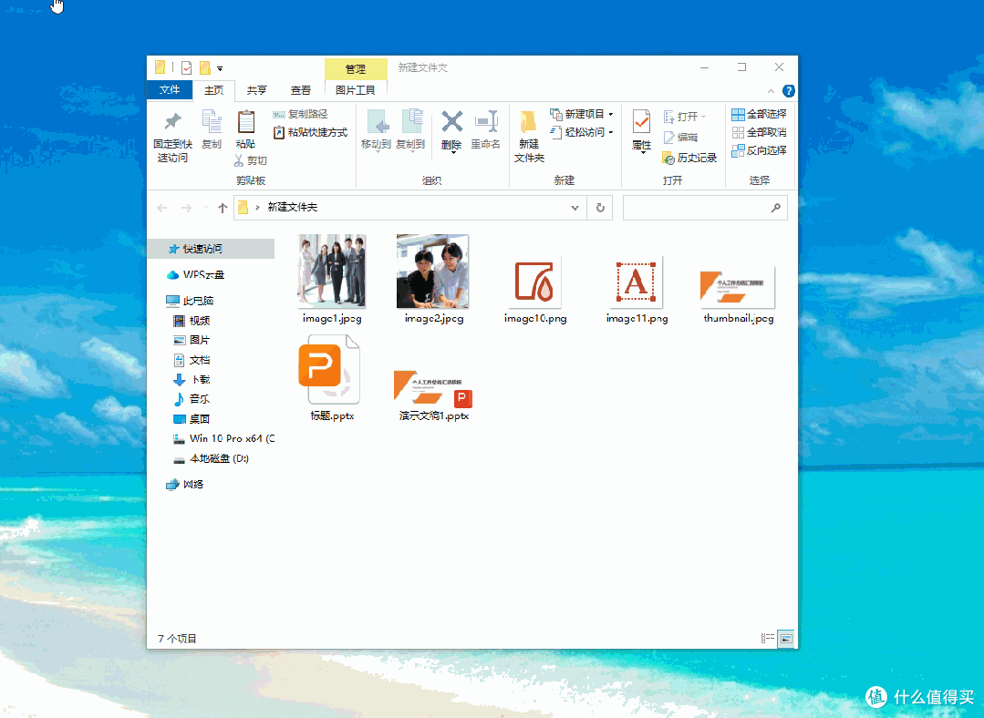
Task: Open the File (文件) tab
Action: (170, 89)
